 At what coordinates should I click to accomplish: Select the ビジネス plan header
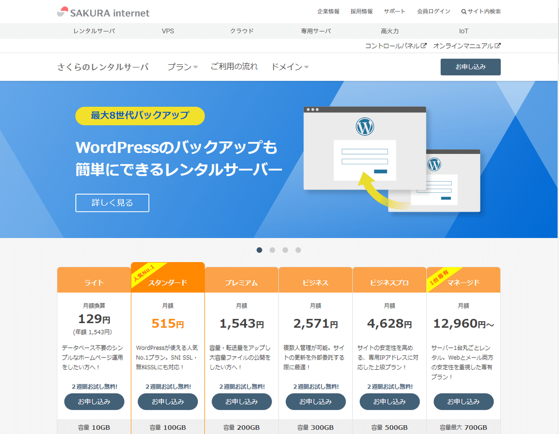coord(315,280)
